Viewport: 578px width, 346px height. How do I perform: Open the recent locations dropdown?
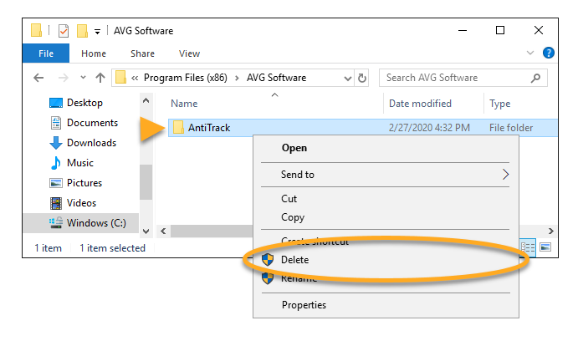tap(83, 78)
